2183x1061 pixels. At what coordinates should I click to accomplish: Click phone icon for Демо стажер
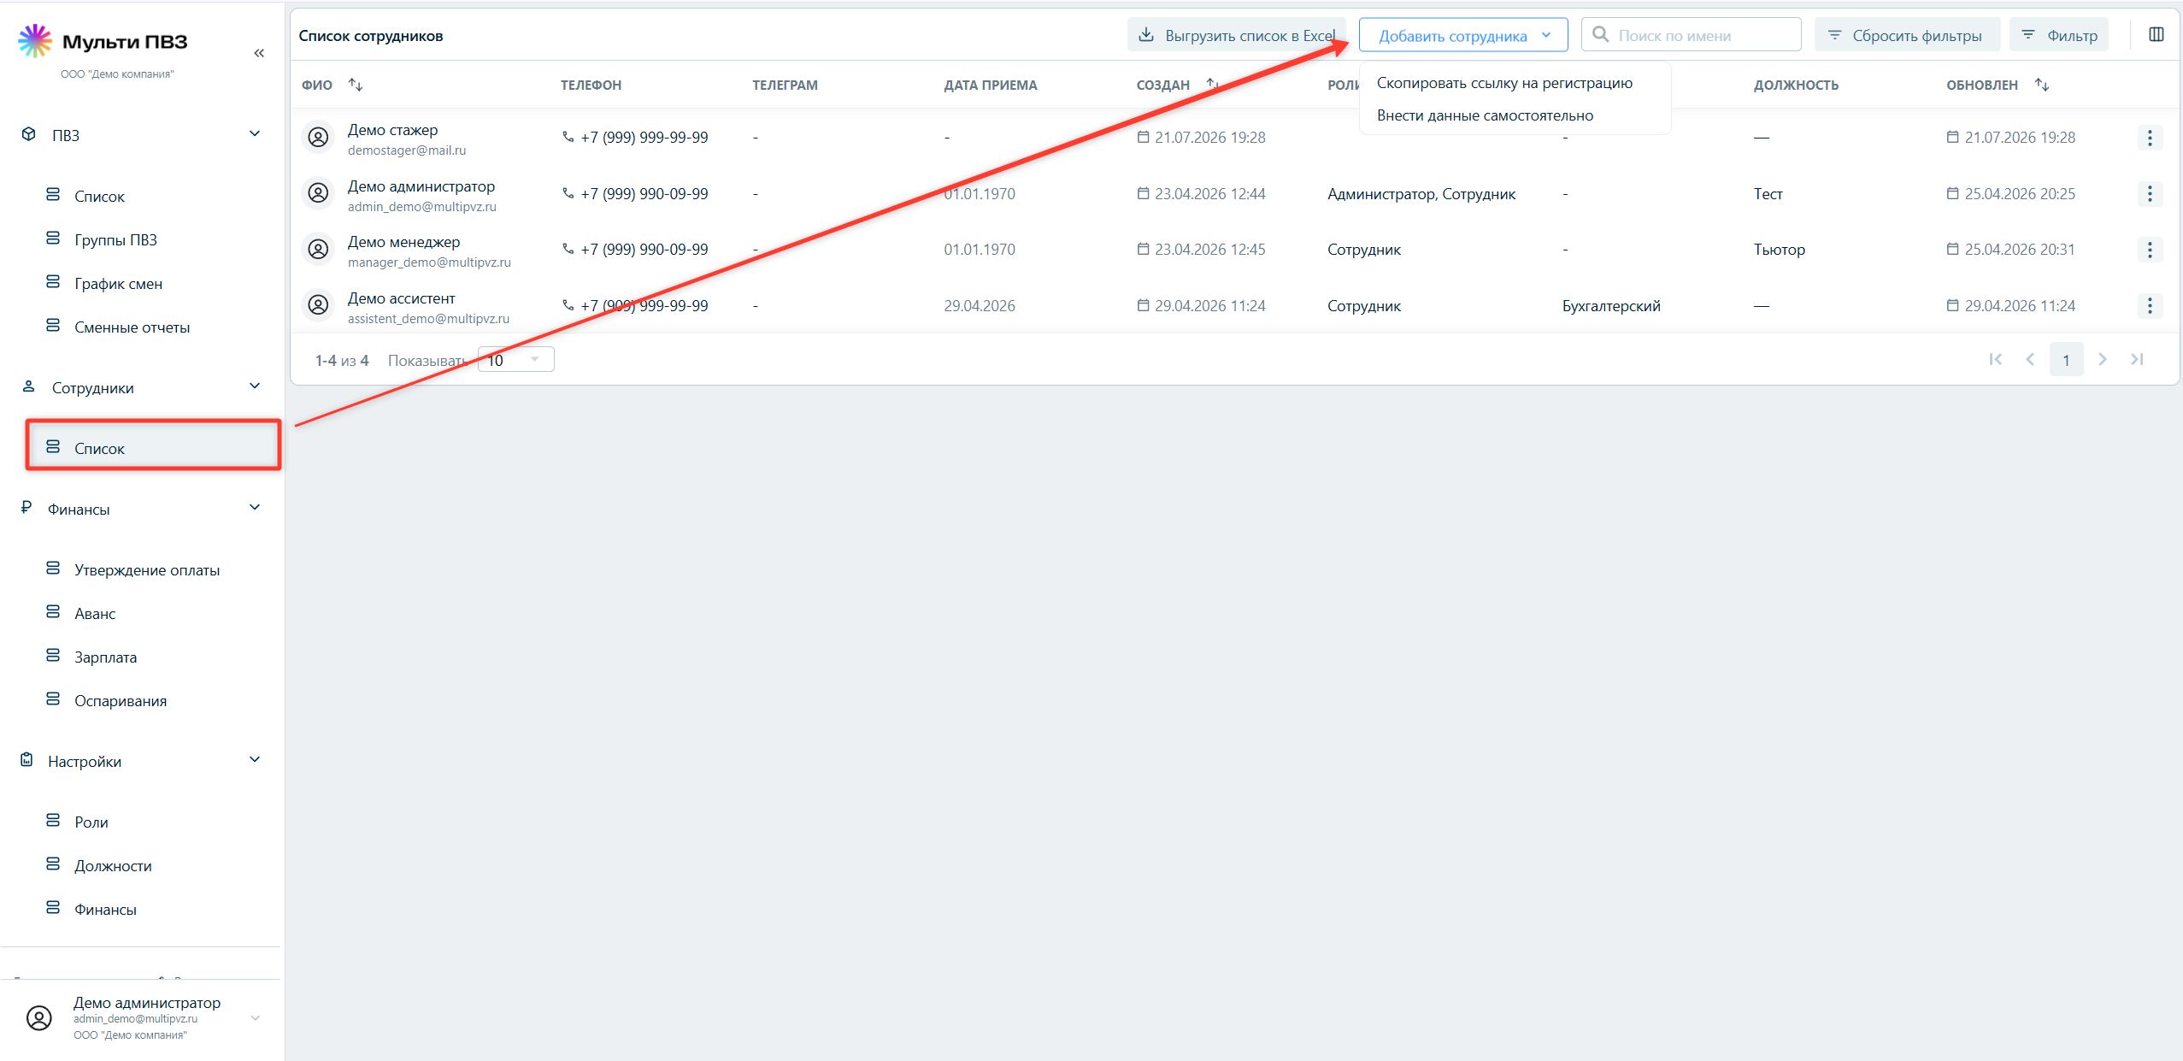(568, 137)
